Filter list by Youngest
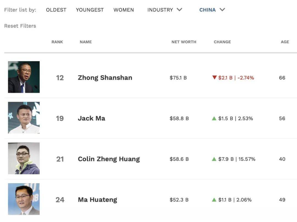Image resolution: width=297 pixels, height=222 pixels. (x=90, y=10)
